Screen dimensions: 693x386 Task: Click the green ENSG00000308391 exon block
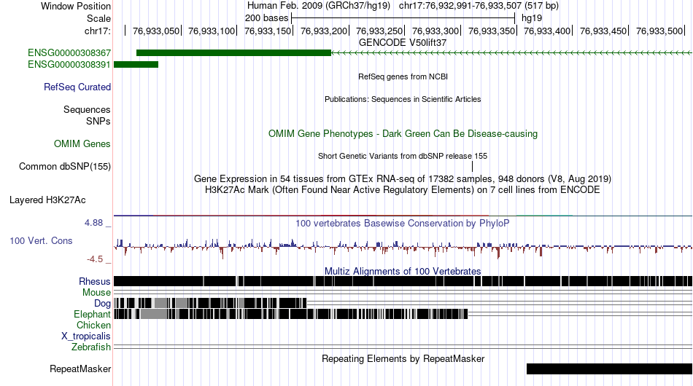(136, 64)
